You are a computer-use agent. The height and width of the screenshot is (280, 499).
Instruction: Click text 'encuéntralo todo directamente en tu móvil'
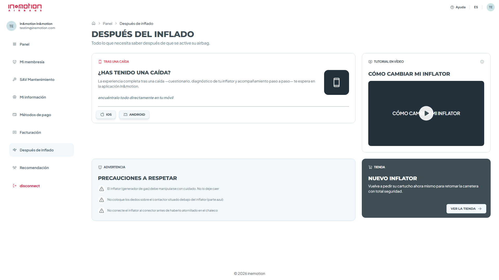pyautogui.click(x=136, y=98)
